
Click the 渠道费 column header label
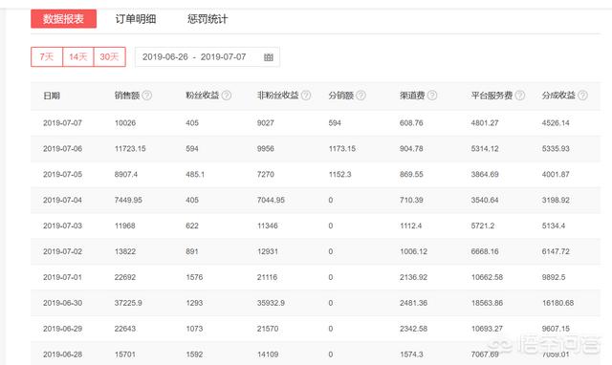[412, 96]
